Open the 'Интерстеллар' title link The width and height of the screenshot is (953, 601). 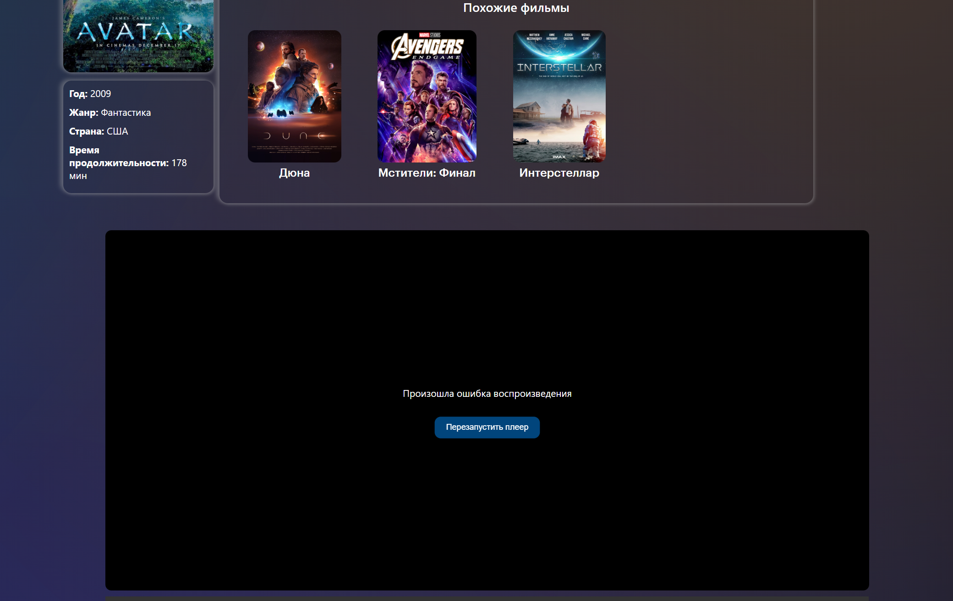pyautogui.click(x=559, y=173)
